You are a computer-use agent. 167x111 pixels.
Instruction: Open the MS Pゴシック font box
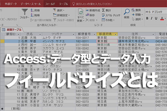tap(156, 12)
